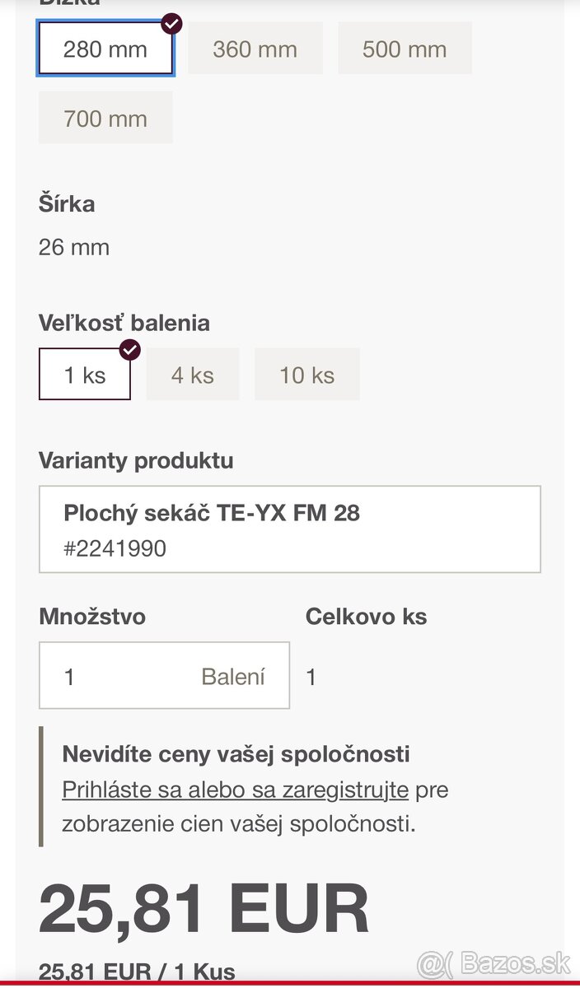This screenshot has width=580, height=988.
Task: Switch package size to 4 ks
Action: click(193, 375)
